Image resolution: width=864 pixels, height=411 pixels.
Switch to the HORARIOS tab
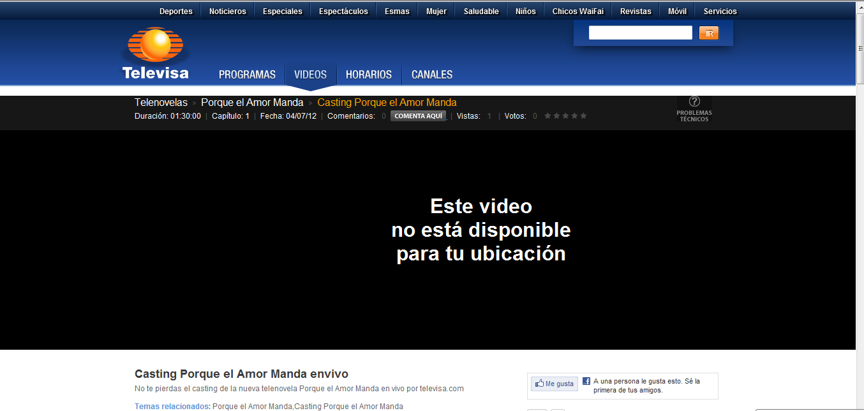369,75
